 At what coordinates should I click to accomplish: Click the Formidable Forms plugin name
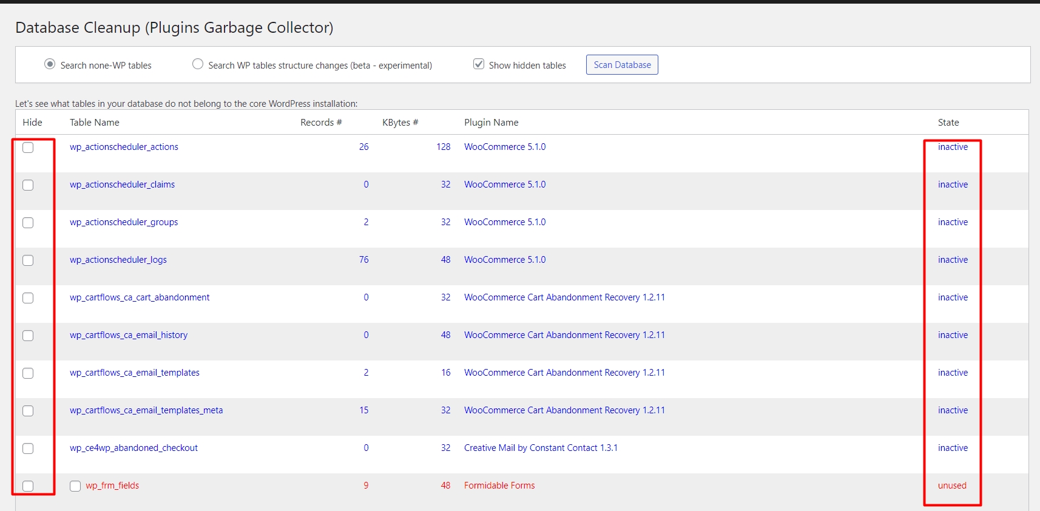[x=499, y=486]
